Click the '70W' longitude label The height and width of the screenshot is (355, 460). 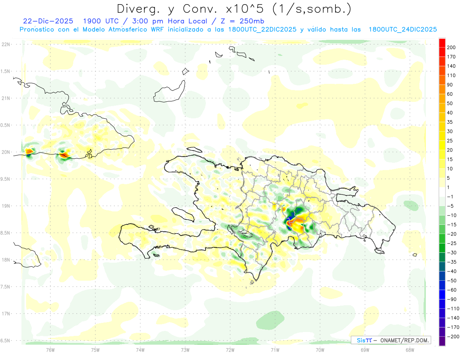click(320, 350)
